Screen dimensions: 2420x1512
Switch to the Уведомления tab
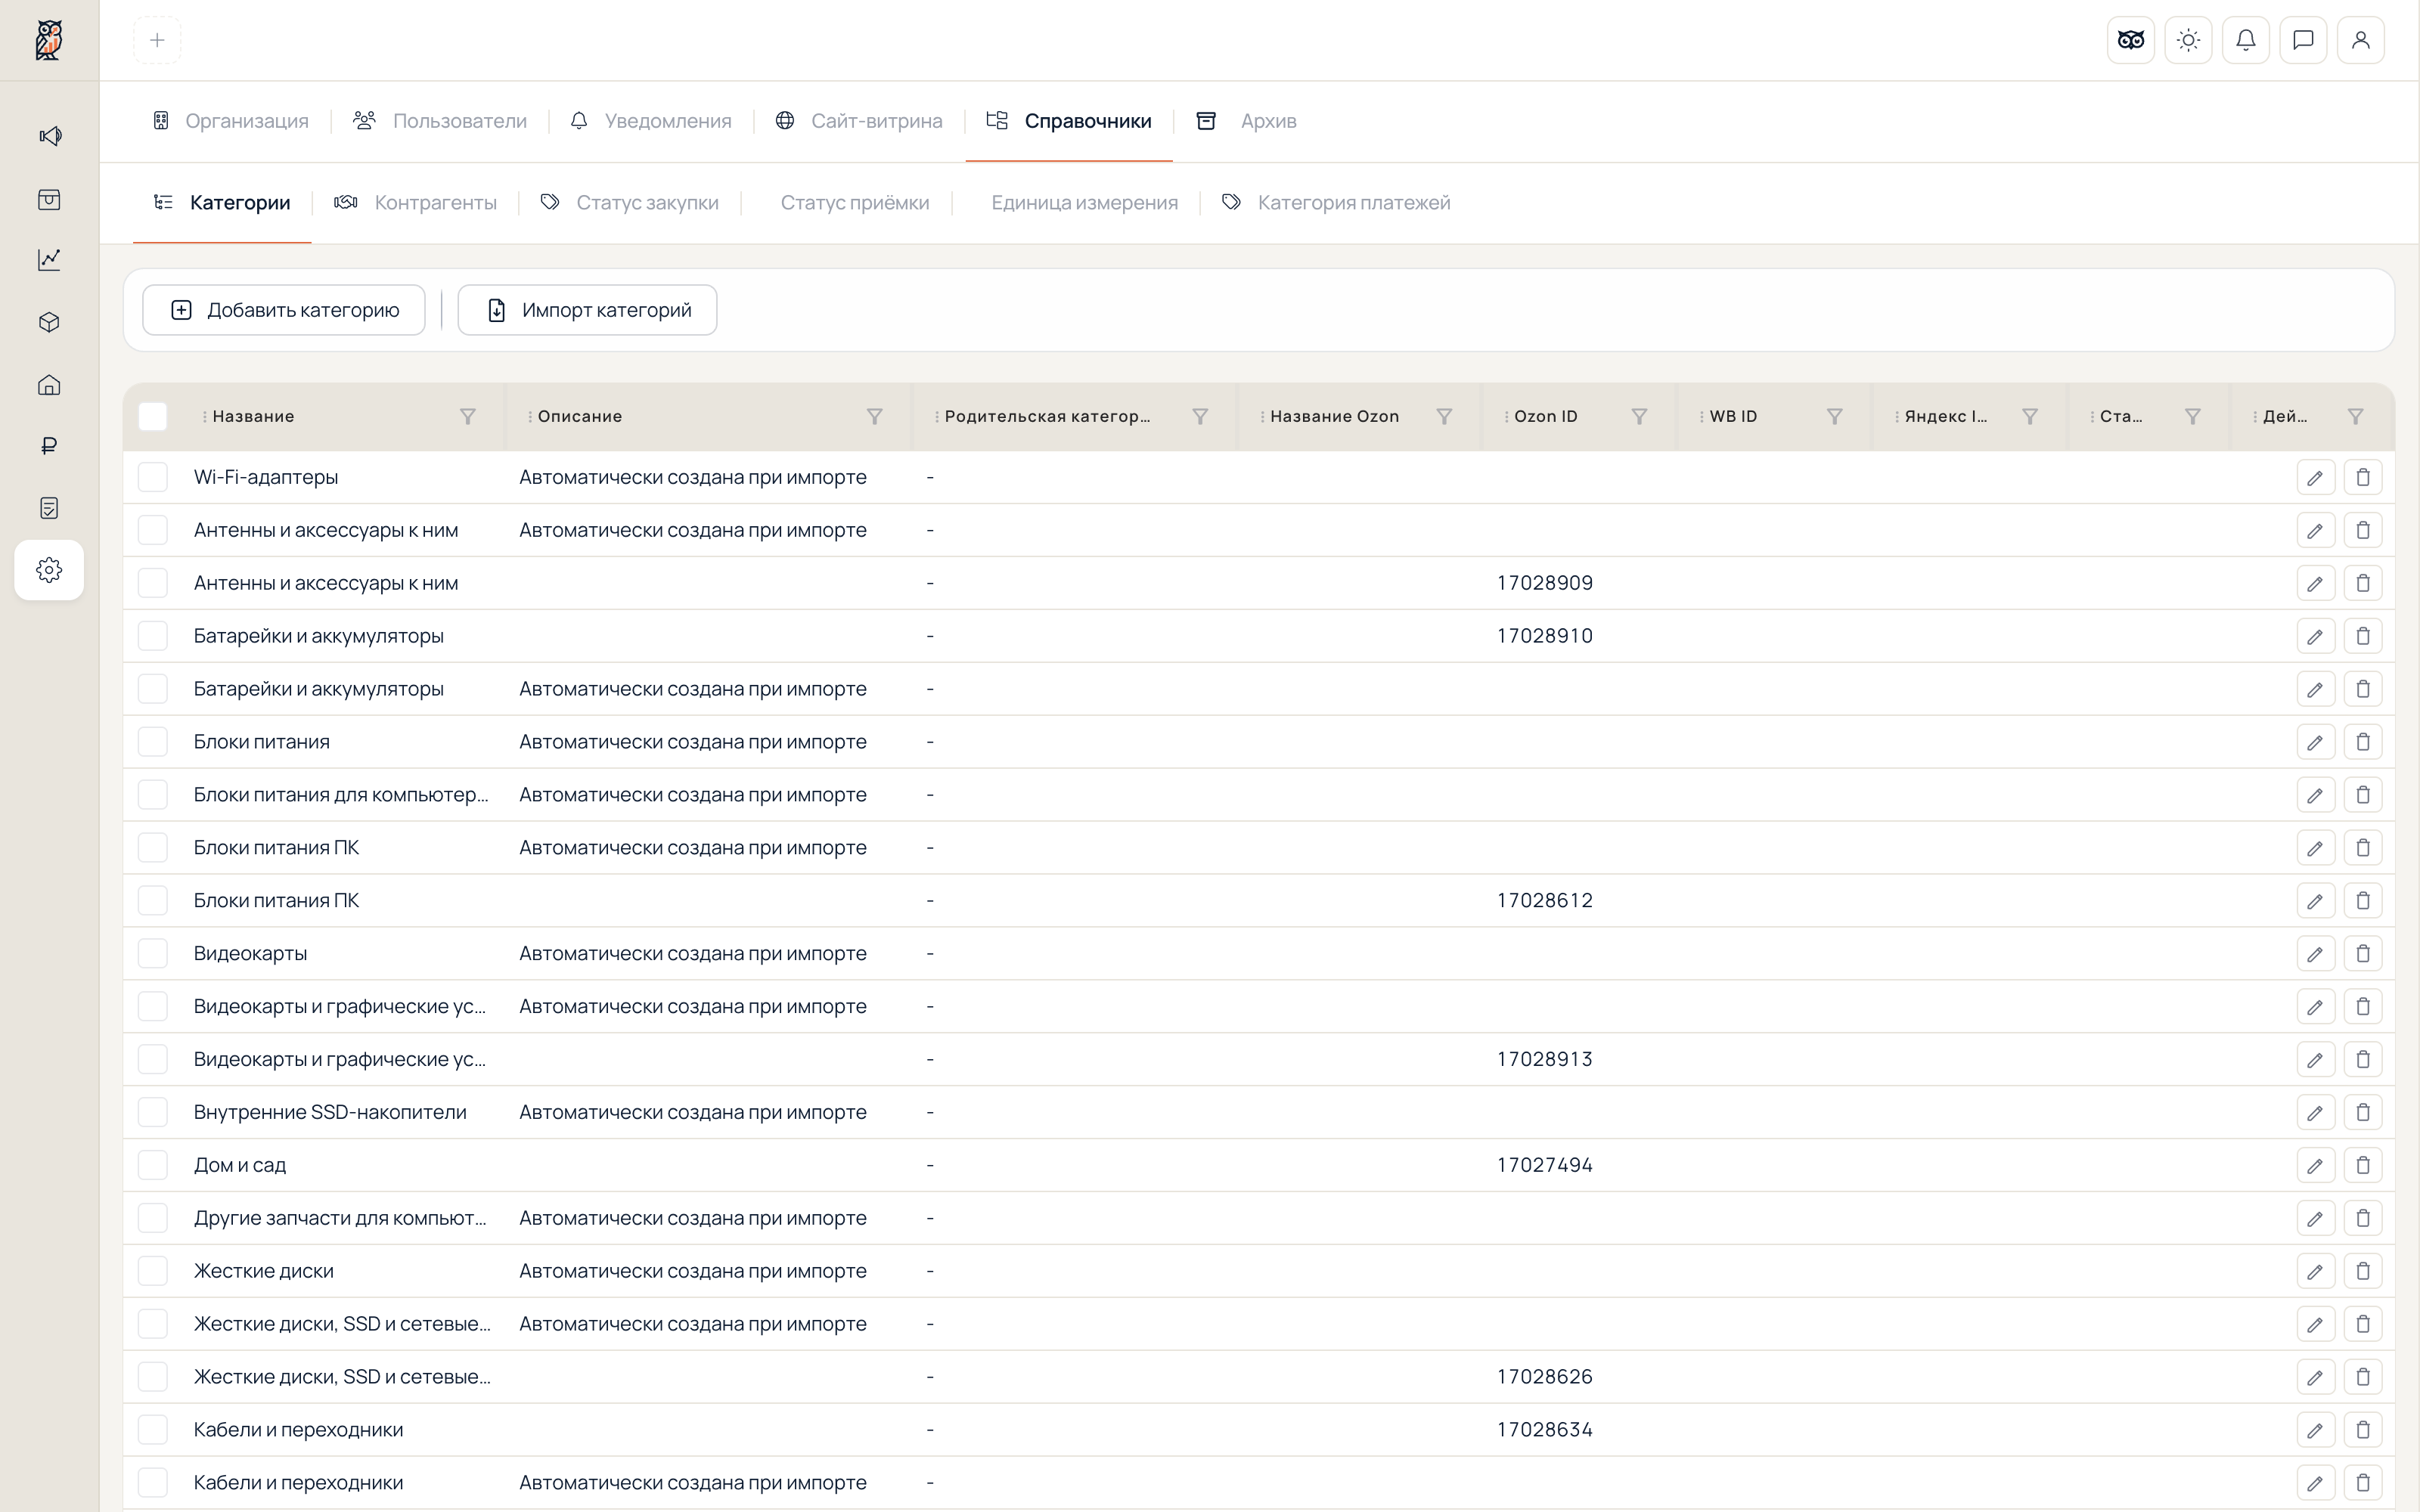point(651,121)
